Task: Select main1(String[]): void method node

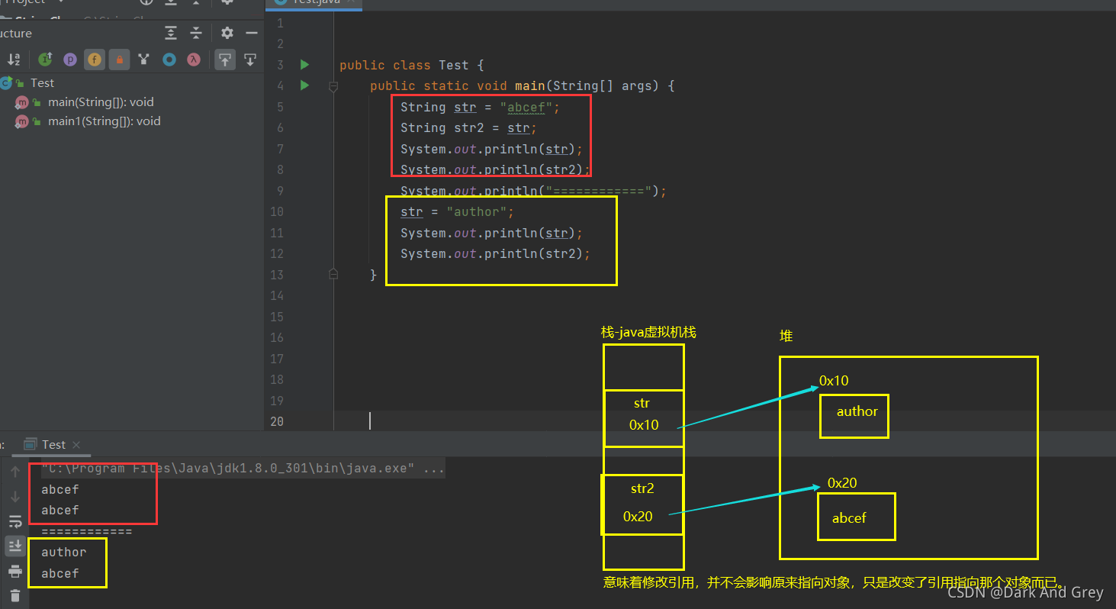Action: pyautogui.click(x=105, y=121)
